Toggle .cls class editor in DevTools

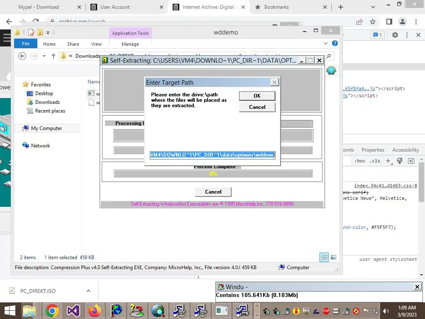[x=375, y=161]
